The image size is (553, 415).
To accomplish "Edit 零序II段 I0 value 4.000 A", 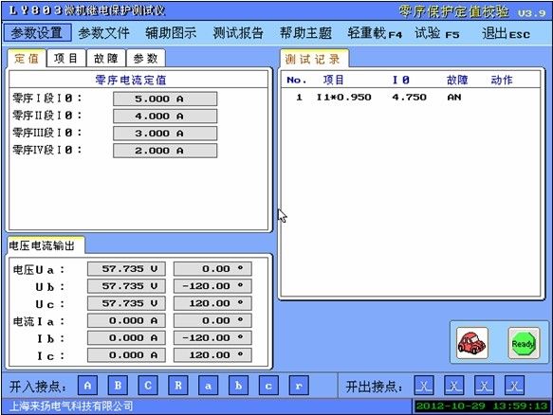I will coord(165,116).
